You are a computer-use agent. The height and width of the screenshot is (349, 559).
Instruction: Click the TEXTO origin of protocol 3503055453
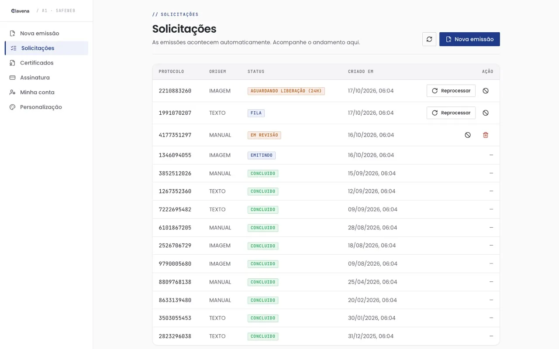[217, 318]
